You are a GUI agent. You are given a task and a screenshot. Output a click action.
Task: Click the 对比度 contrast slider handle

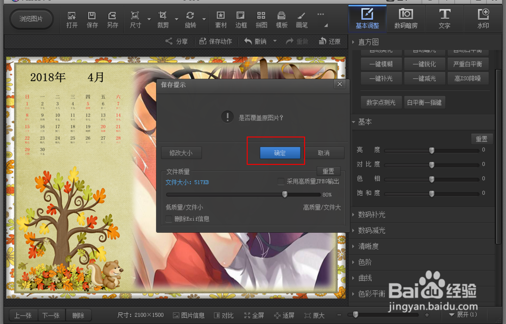pyautogui.click(x=432, y=165)
